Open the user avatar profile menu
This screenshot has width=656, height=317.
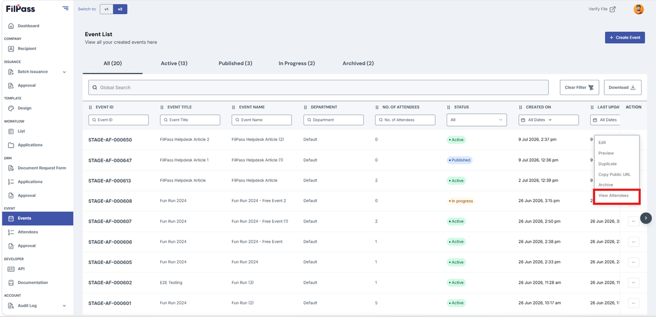point(639,9)
